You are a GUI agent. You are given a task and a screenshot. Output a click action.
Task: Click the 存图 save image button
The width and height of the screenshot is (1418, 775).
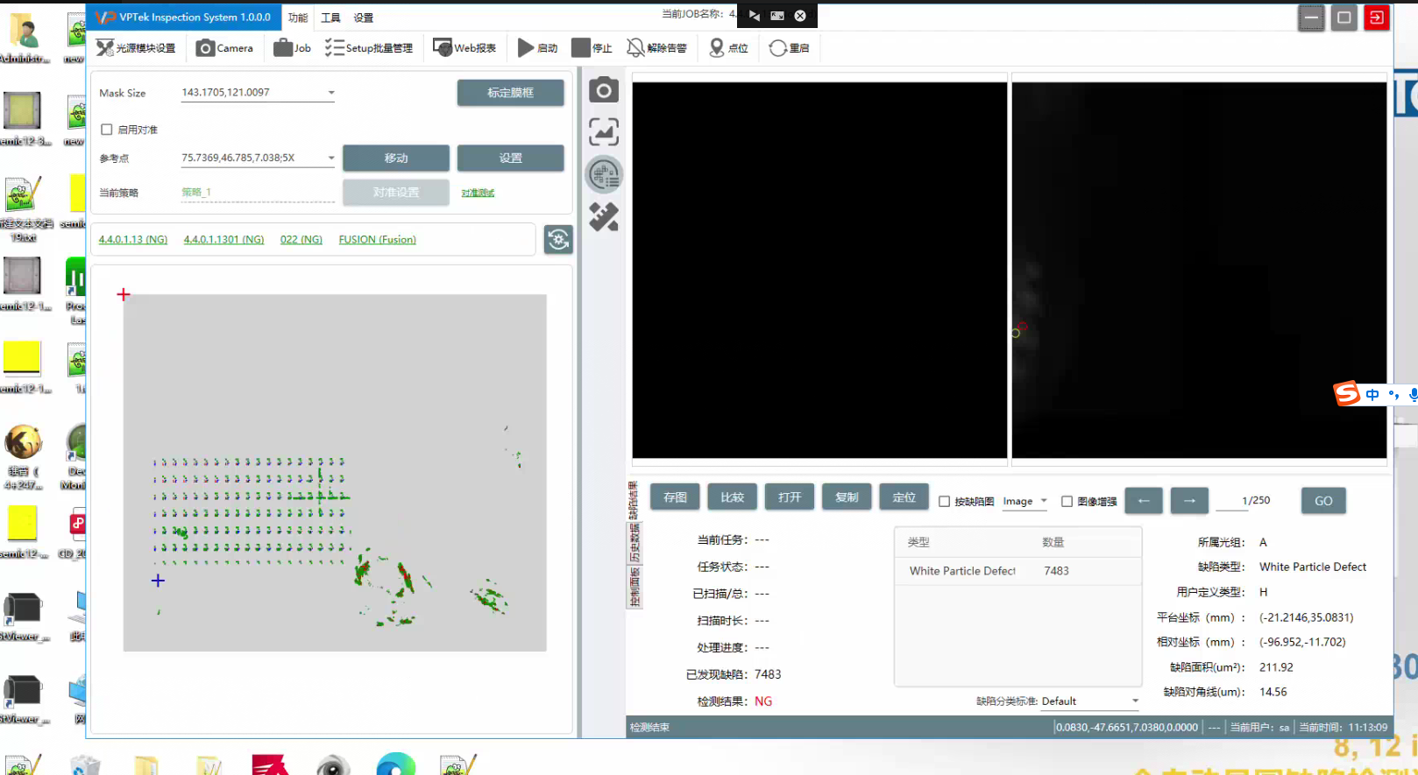(x=675, y=497)
